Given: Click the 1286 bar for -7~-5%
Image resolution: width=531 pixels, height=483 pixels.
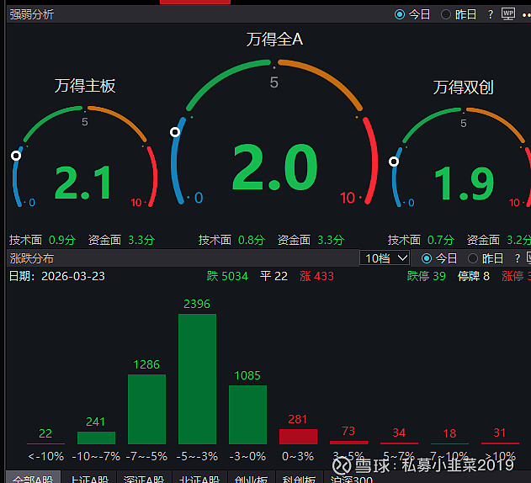Looking at the screenshot, I should (x=147, y=409).
